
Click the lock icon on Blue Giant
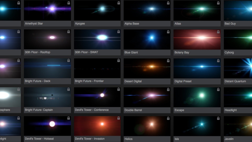[169, 32]
